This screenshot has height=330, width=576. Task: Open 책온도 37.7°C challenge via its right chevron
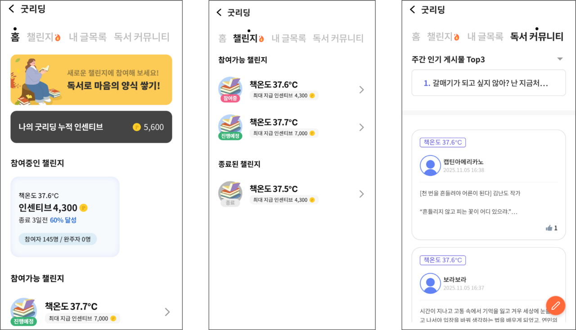361,127
